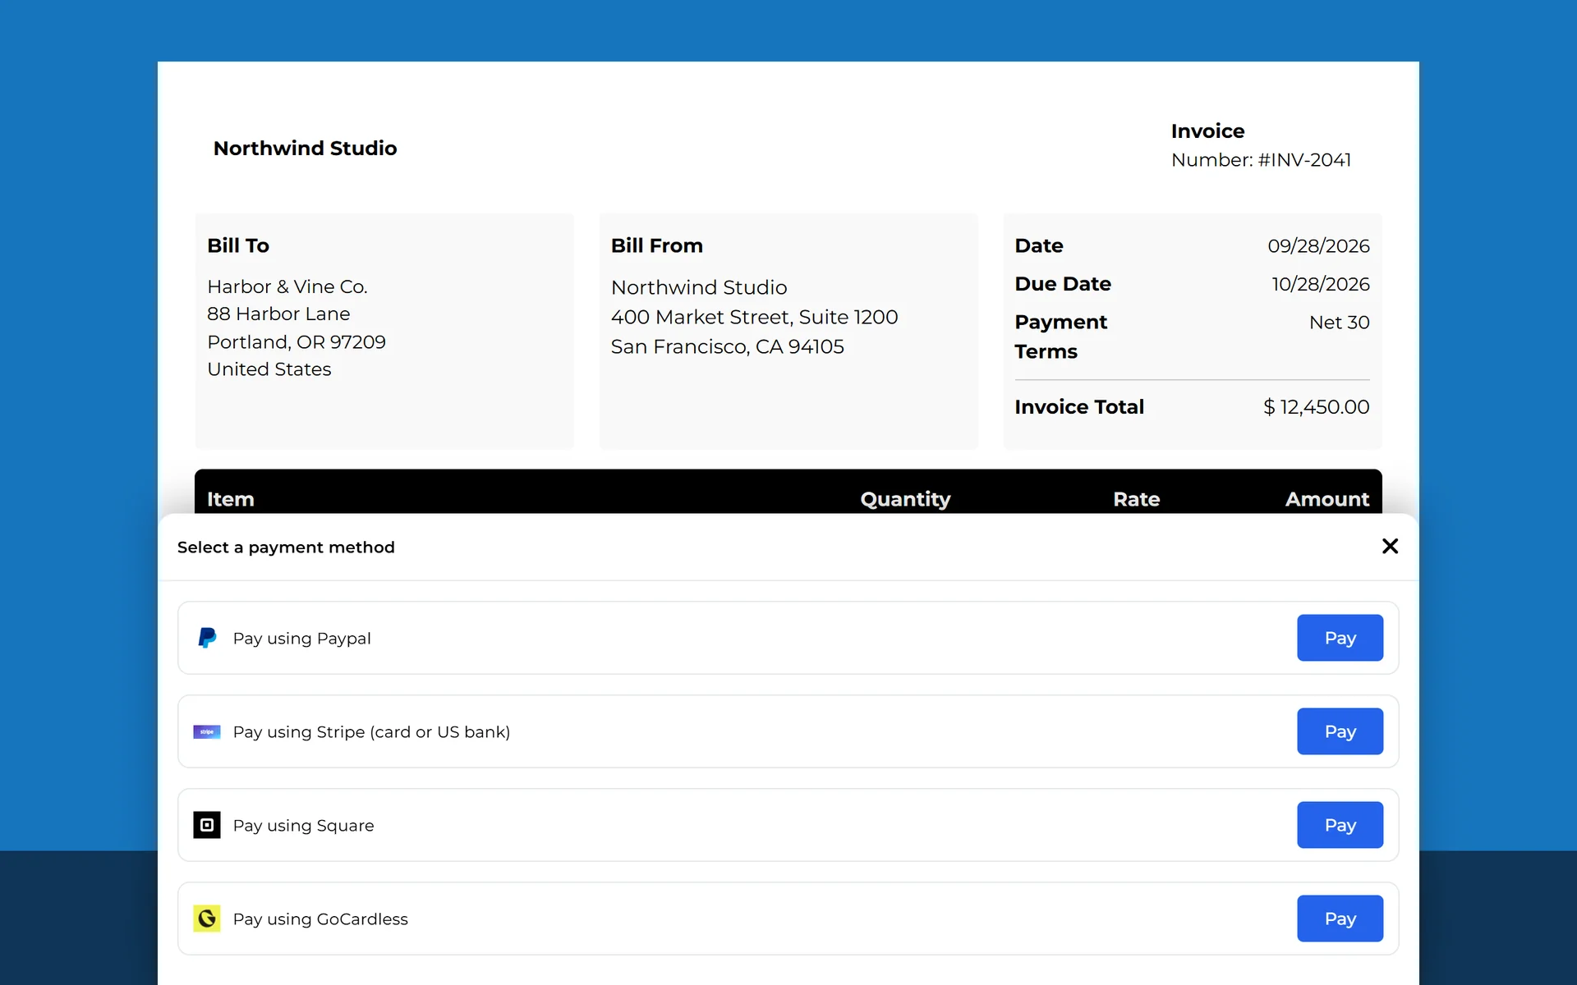Click 'Northwind Studio' under Bill From
This screenshot has height=985, width=1577.
tap(699, 287)
